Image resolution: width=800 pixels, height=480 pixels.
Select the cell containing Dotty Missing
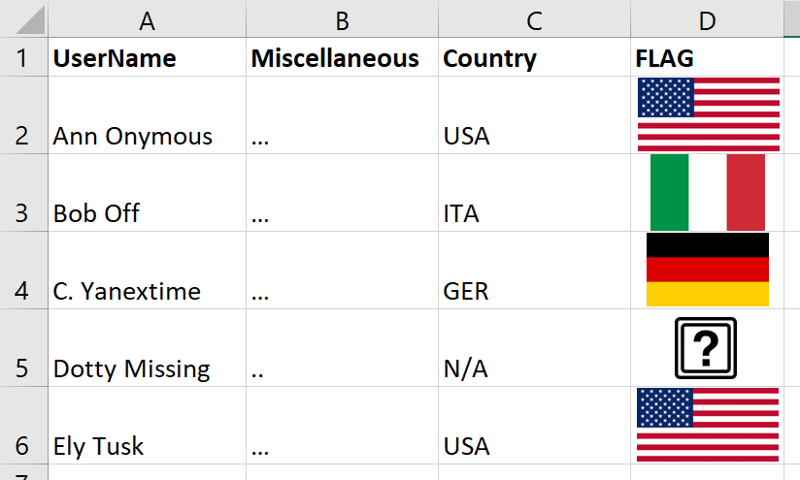[x=147, y=348]
